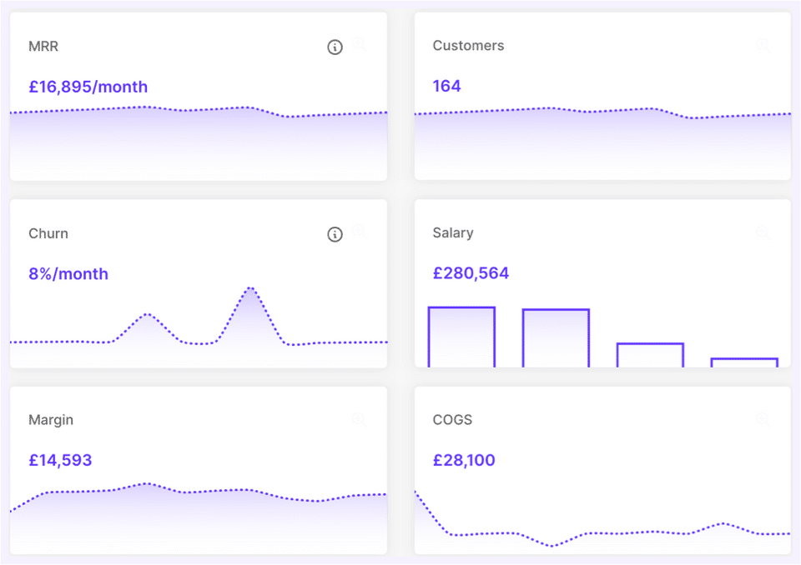
Task: Click the £14,593 margin value
Action: 60,460
